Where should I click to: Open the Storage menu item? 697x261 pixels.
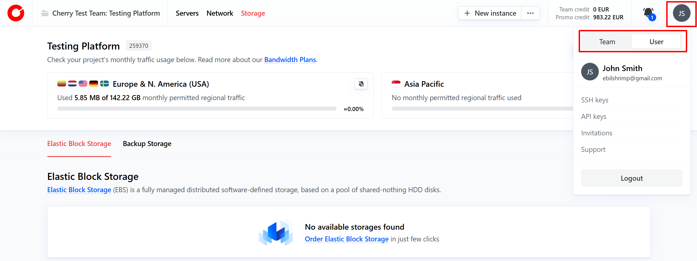253,13
